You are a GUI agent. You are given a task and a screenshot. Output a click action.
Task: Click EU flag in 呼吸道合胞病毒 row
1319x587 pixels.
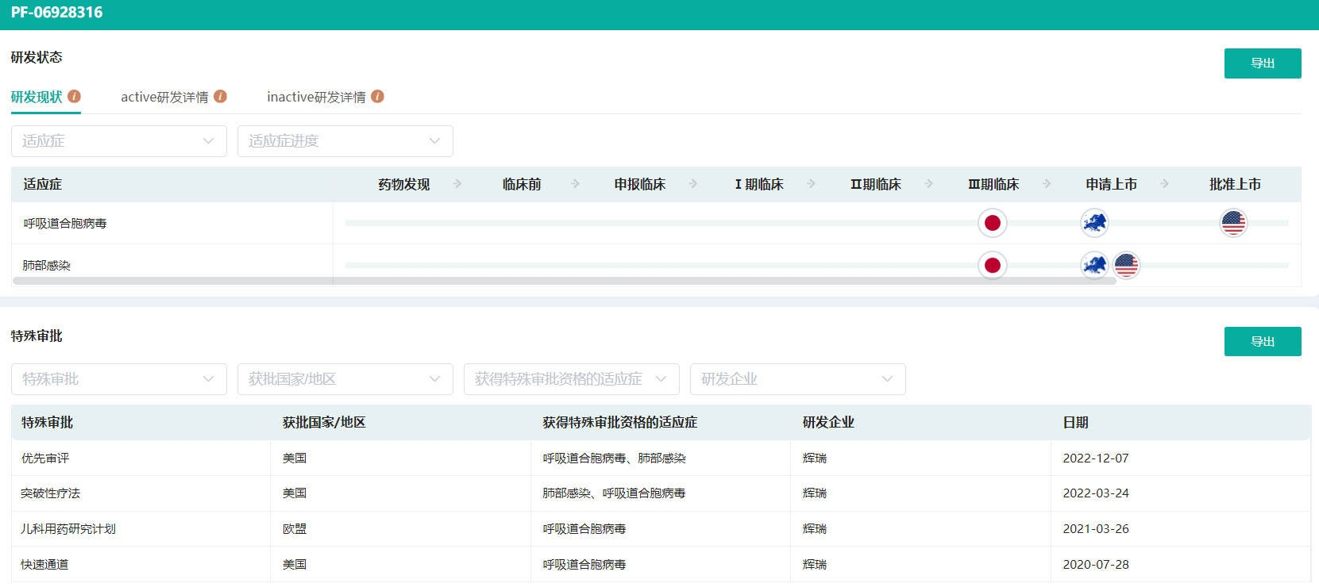tap(1094, 223)
